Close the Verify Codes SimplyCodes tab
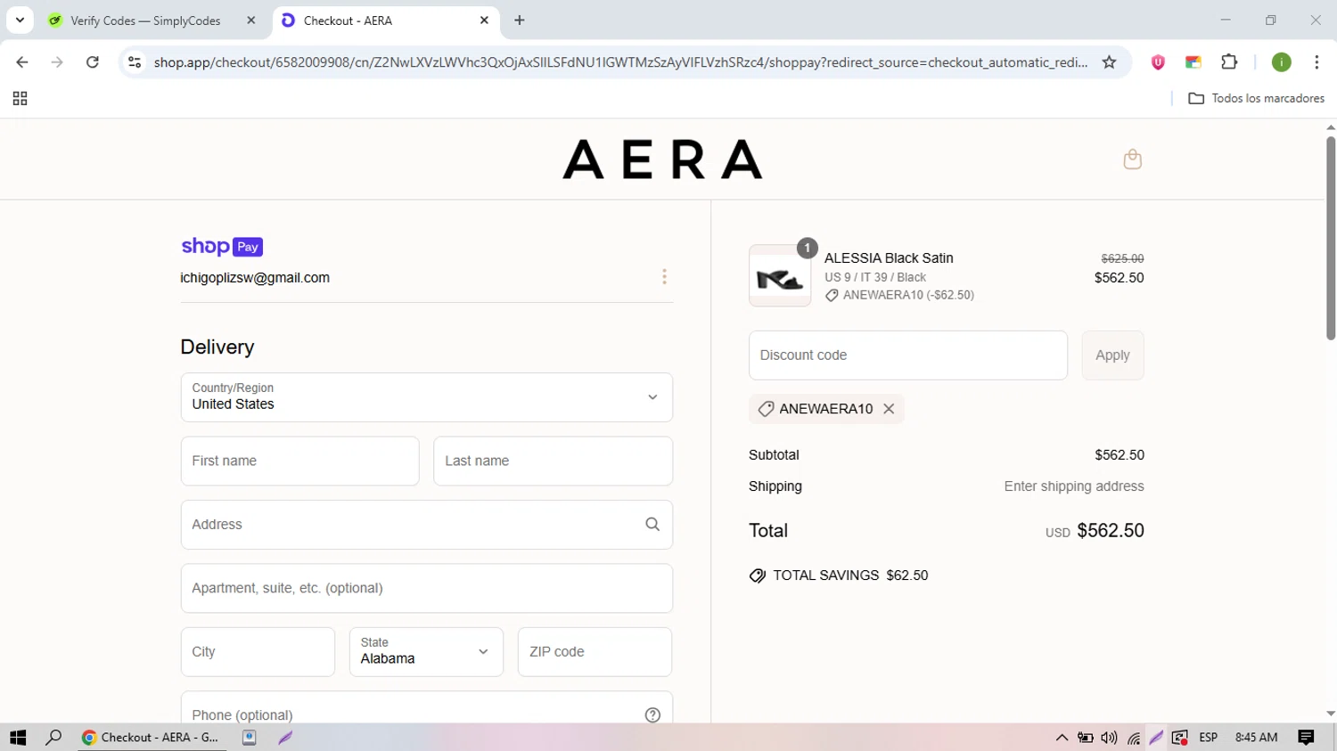 [251, 20]
